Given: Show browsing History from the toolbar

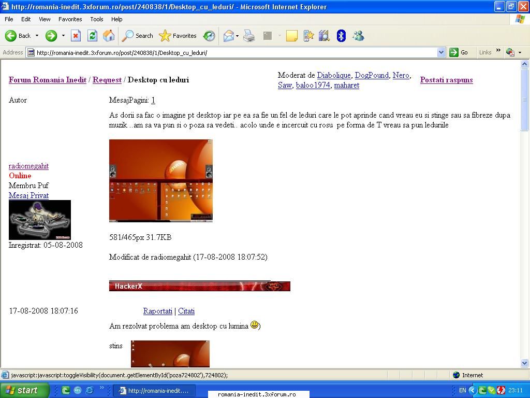Looking at the screenshot, I should point(209,36).
